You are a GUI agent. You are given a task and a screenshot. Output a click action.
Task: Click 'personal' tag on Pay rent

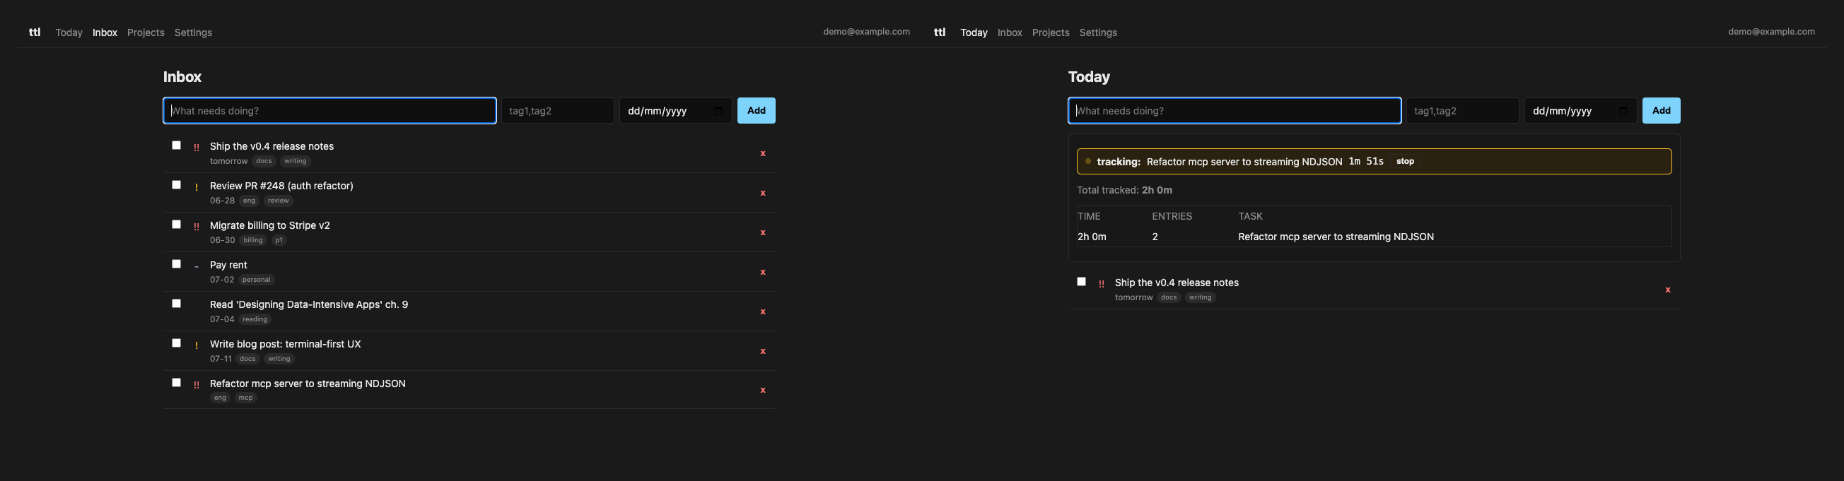pos(256,280)
